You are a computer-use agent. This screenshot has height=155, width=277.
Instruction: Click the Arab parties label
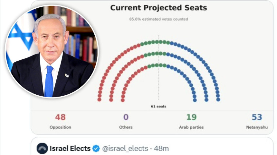(x=191, y=127)
